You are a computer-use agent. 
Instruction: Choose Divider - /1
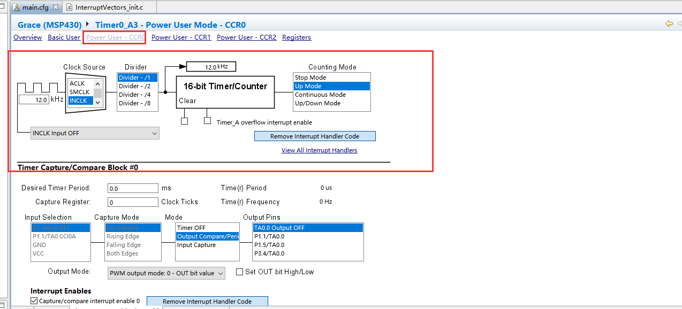click(x=138, y=78)
